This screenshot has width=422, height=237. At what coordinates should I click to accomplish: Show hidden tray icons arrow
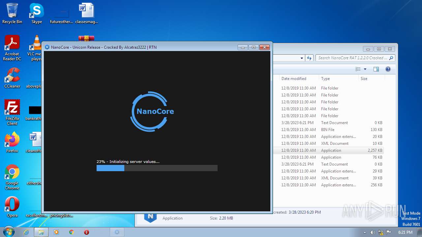365,232
